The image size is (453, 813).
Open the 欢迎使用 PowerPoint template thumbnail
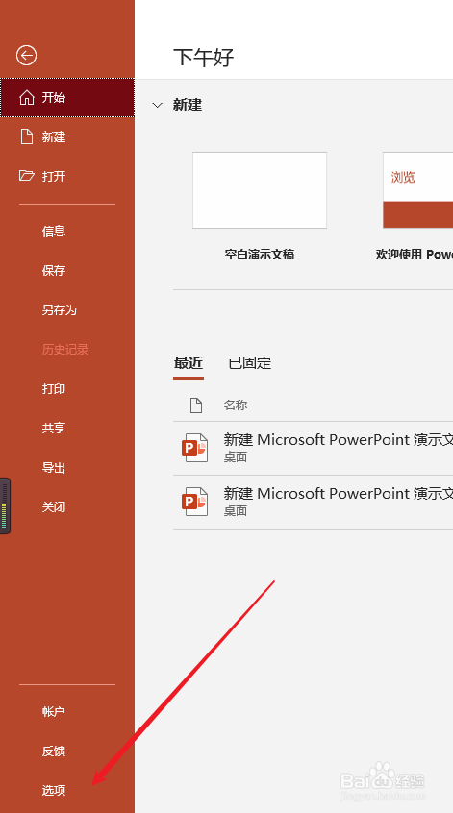417,190
